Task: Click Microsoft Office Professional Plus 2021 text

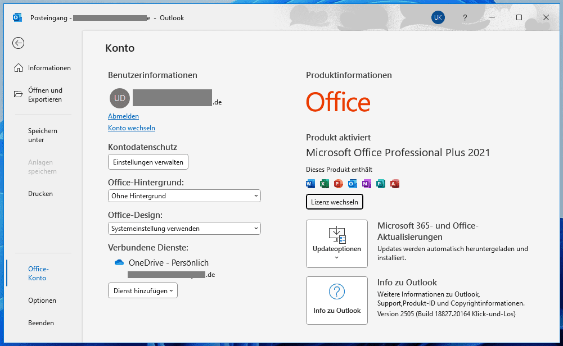Action: pos(398,153)
